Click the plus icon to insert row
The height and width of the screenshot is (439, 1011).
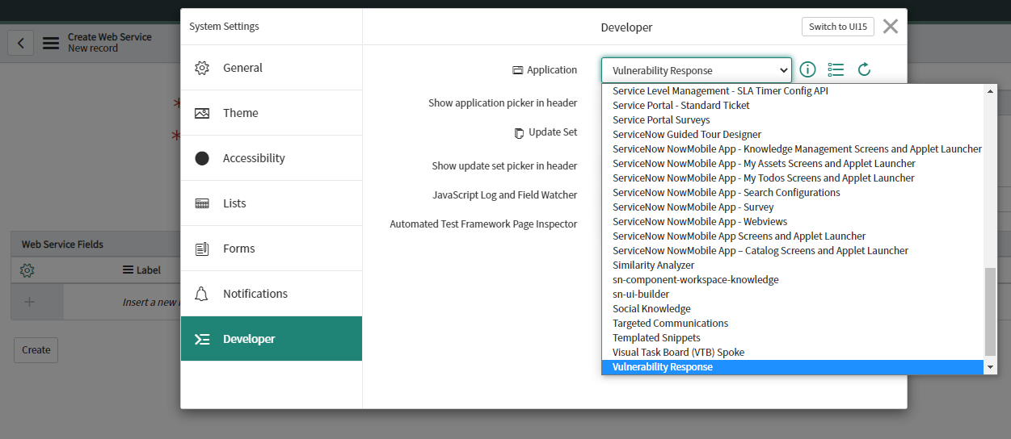click(30, 302)
